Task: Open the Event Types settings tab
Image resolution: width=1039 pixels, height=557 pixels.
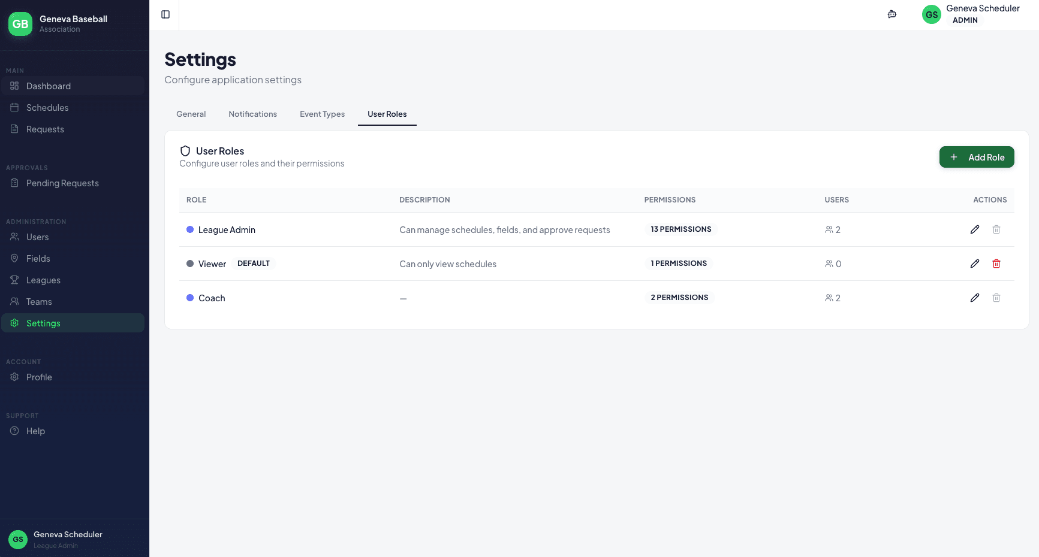Action: (322, 114)
